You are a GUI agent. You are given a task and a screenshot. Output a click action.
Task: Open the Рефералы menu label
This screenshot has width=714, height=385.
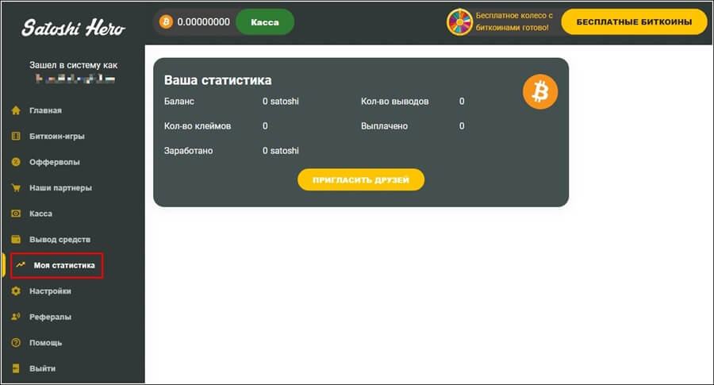[x=51, y=317]
